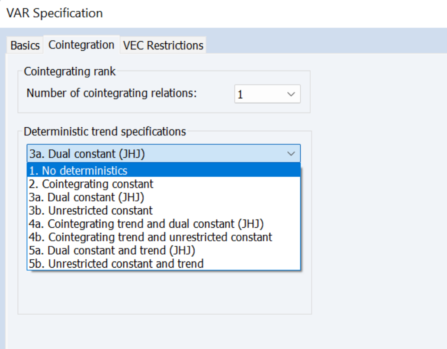Go to VEC Restrictions tab
The image size is (447, 349).
pyautogui.click(x=163, y=45)
